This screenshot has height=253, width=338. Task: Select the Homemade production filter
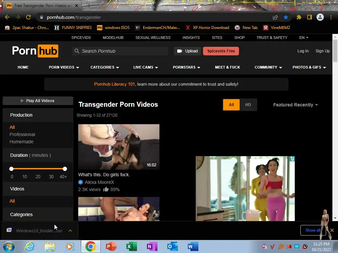click(x=21, y=142)
